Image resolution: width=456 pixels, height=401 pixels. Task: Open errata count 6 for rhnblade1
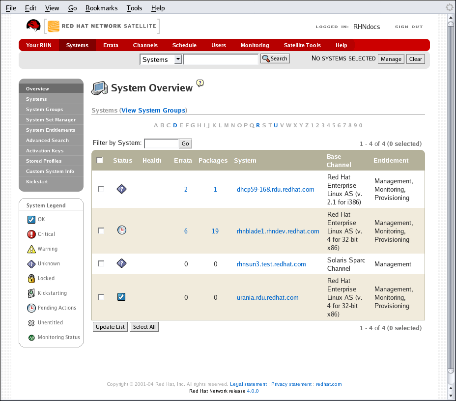tap(186, 231)
